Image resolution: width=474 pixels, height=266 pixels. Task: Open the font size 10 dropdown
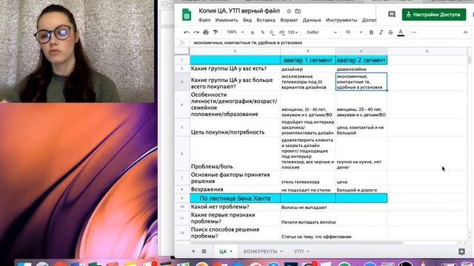[354, 33]
